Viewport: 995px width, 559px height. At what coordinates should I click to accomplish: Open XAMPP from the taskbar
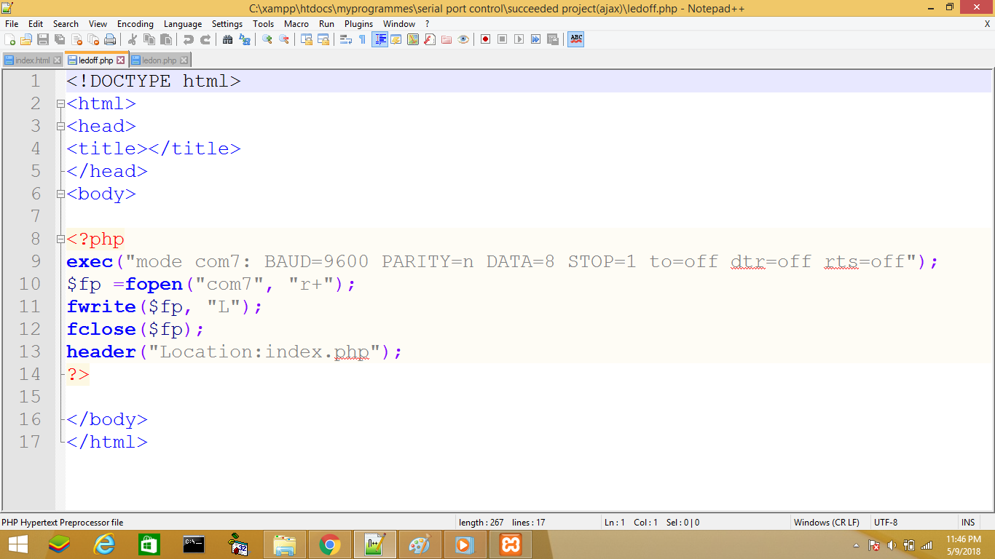coord(511,544)
